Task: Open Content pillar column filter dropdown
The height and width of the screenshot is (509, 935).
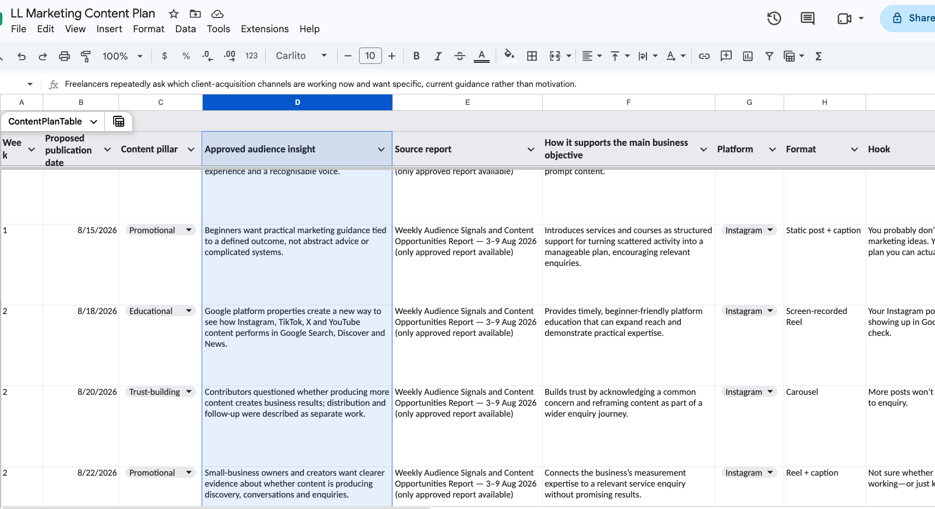Action: pyautogui.click(x=191, y=150)
